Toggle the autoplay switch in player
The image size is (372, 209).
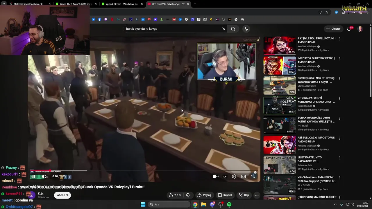coord(216,176)
